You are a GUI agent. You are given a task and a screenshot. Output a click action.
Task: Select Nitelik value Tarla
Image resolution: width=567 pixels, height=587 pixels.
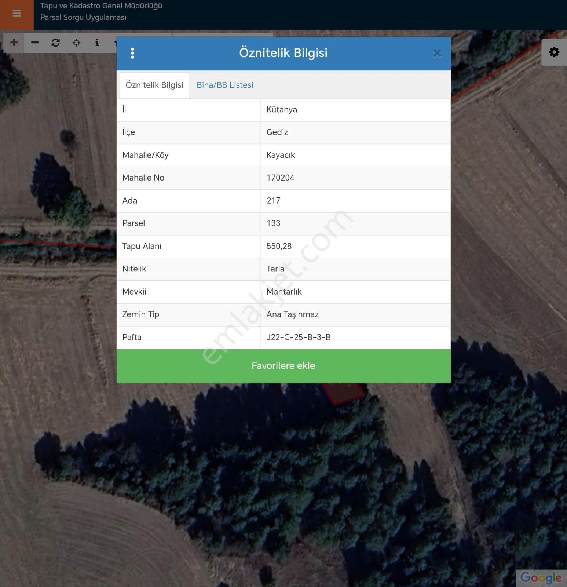pyautogui.click(x=275, y=269)
